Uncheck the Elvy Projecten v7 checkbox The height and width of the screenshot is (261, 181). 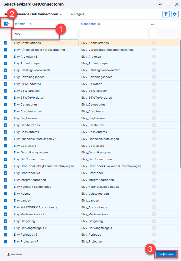[6, 241]
